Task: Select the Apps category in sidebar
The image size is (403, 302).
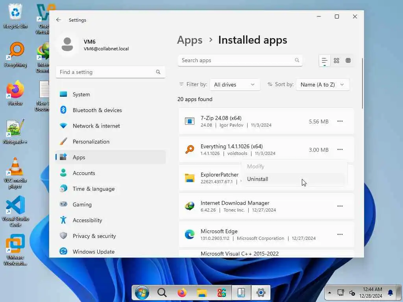Action: click(111, 157)
